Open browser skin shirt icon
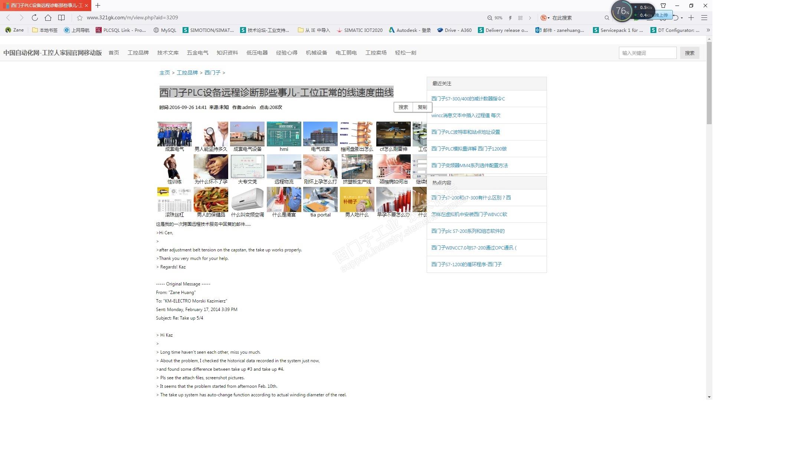The image size is (800, 456). tap(663, 6)
